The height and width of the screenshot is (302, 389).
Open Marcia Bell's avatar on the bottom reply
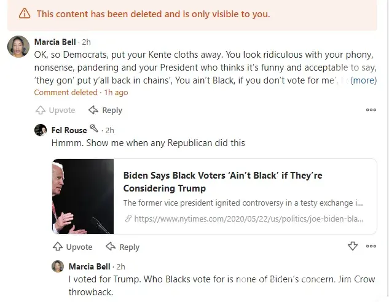point(58,266)
